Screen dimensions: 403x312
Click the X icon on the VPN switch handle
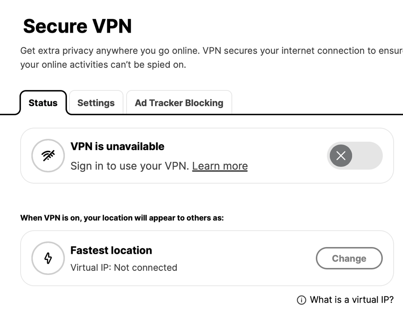[340, 156]
